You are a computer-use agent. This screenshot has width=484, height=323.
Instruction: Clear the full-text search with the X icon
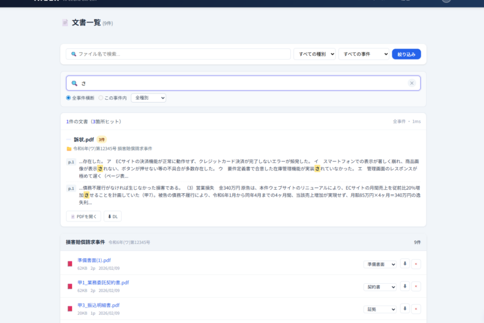tap(411, 83)
